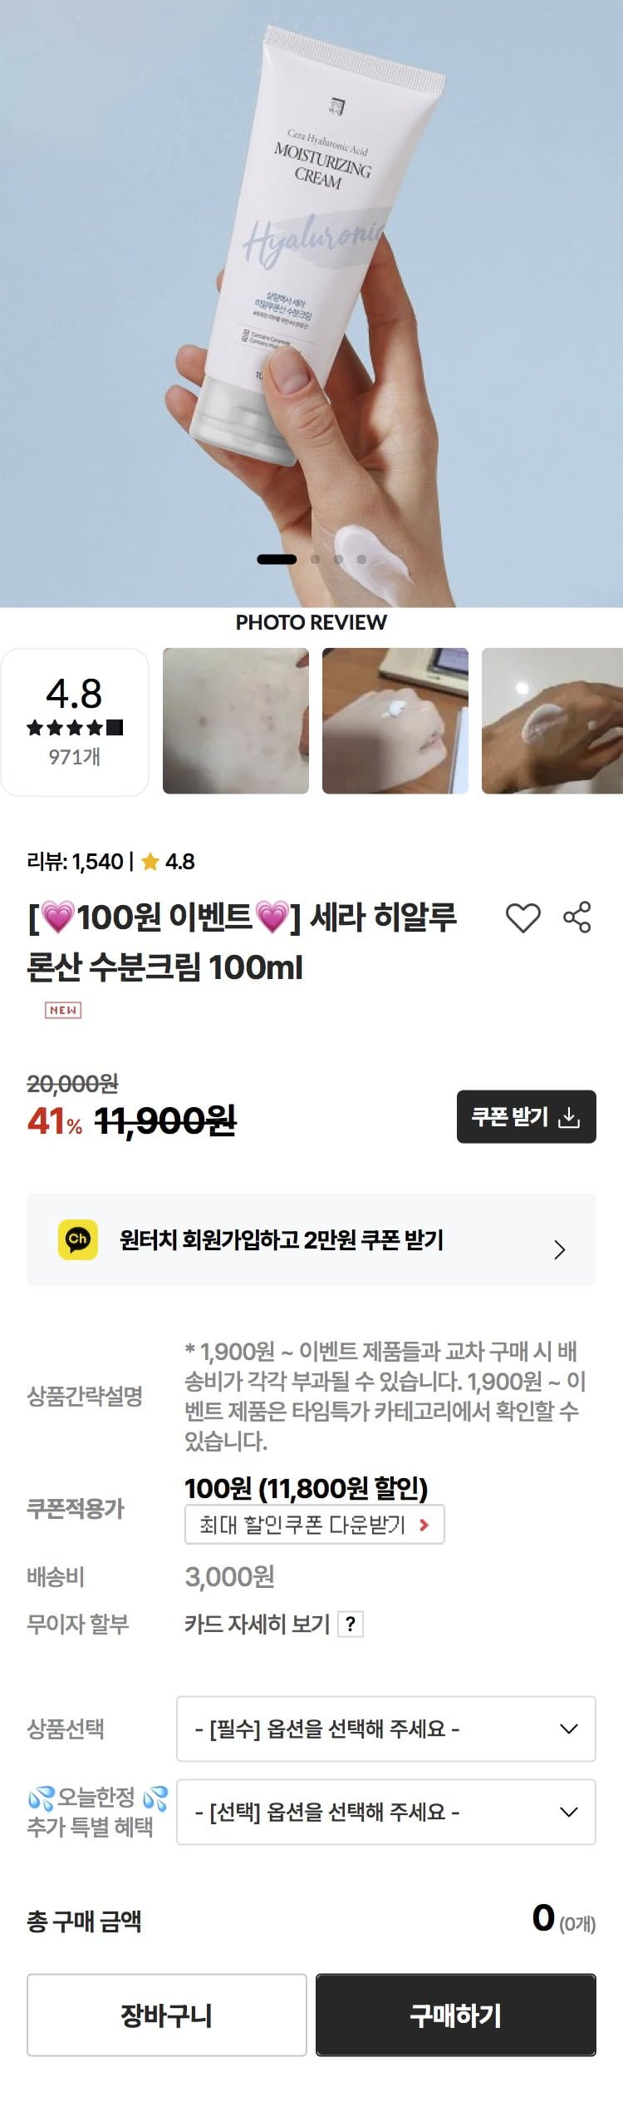Tap the yellow star rating icon
The height and width of the screenshot is (2102, 623).
pyautogui.click(x=150, y=862)
